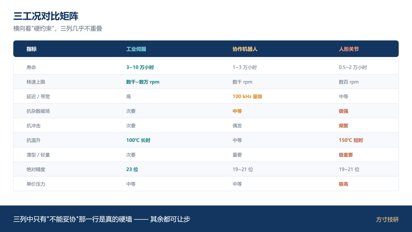This screenshot has width=412, height=232.
Task: Click the "极高" cell
Action: [x=344, y=184]
